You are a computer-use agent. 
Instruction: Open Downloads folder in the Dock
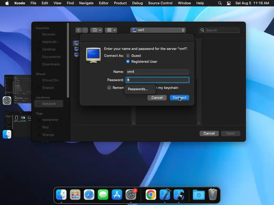[199, 195]
